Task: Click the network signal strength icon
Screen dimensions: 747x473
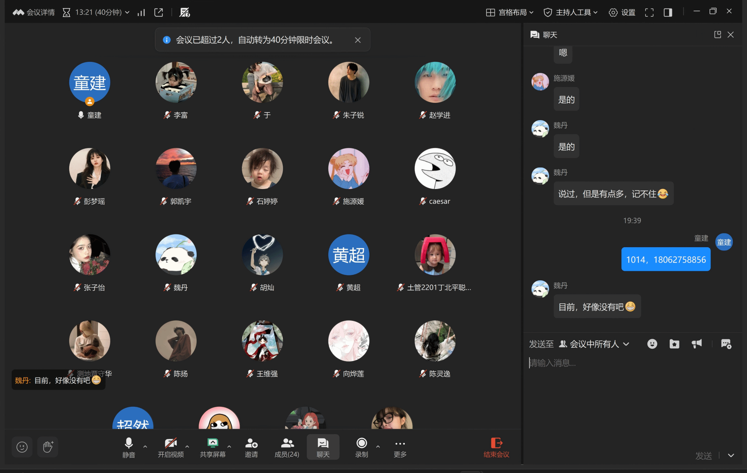Action: click(x=141, y=13)
